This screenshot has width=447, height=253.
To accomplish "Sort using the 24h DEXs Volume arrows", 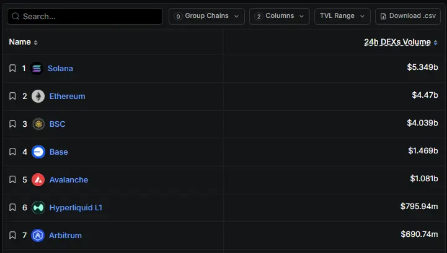I will tap(436, 43).
